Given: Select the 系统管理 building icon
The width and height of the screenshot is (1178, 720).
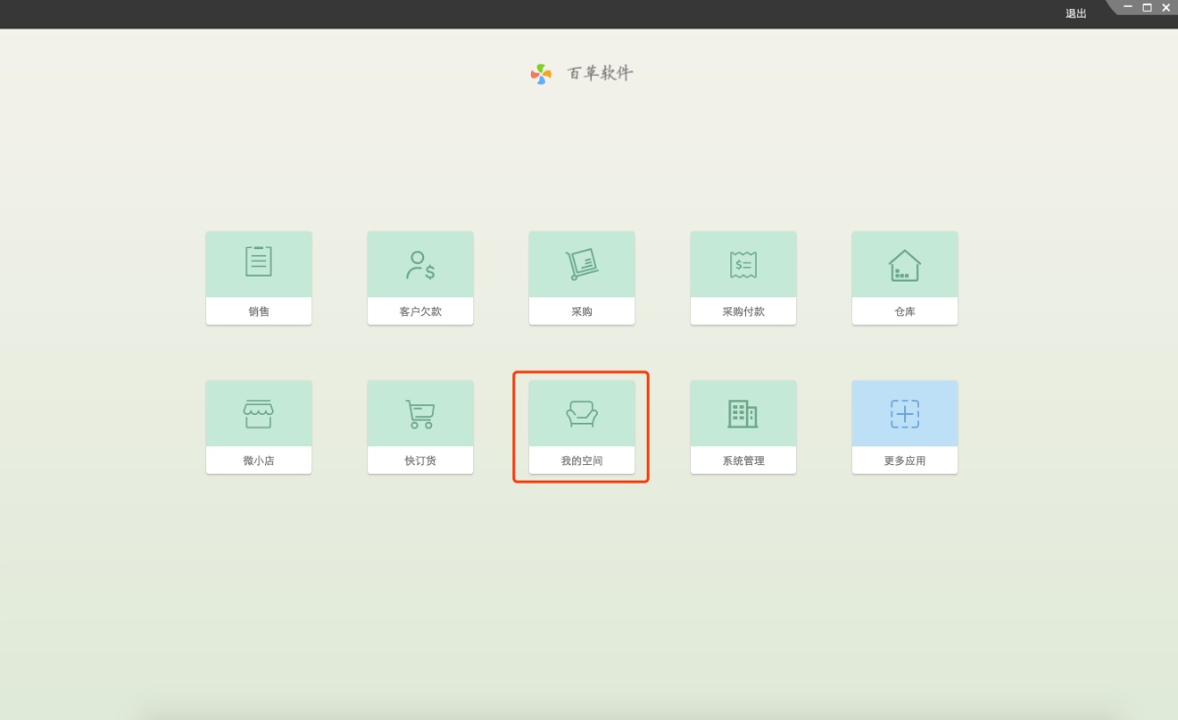Looking at the screenshot, I should pyautogui.click(x=743, y=413).
